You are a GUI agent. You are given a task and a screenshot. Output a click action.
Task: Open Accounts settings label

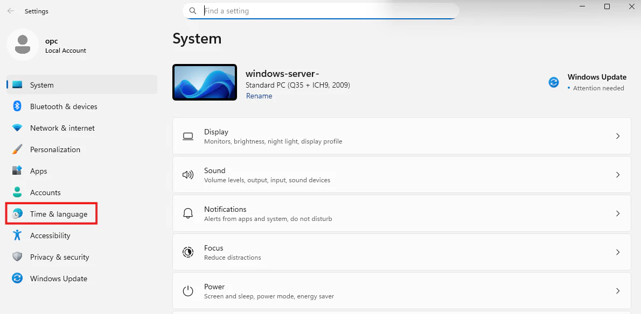click(45, 192)
